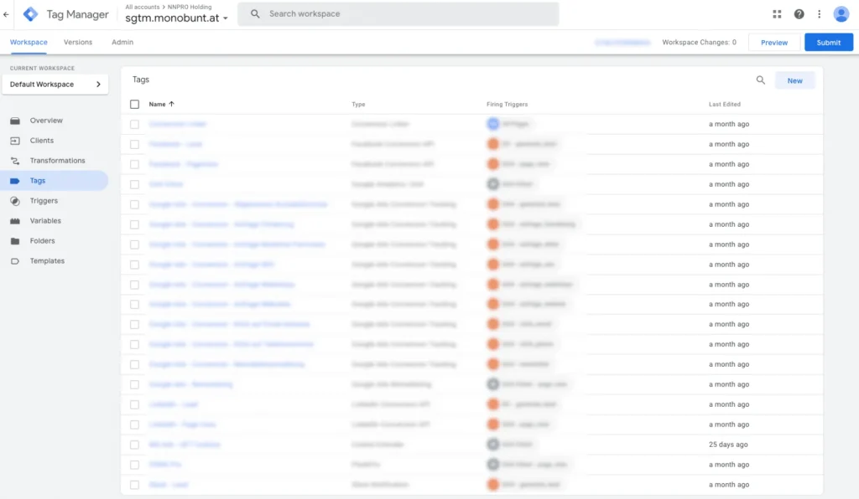The width and height of the screenshot is (859, 499).
Task: Click the Variables icon in sidebar
Action: [15, 221]
